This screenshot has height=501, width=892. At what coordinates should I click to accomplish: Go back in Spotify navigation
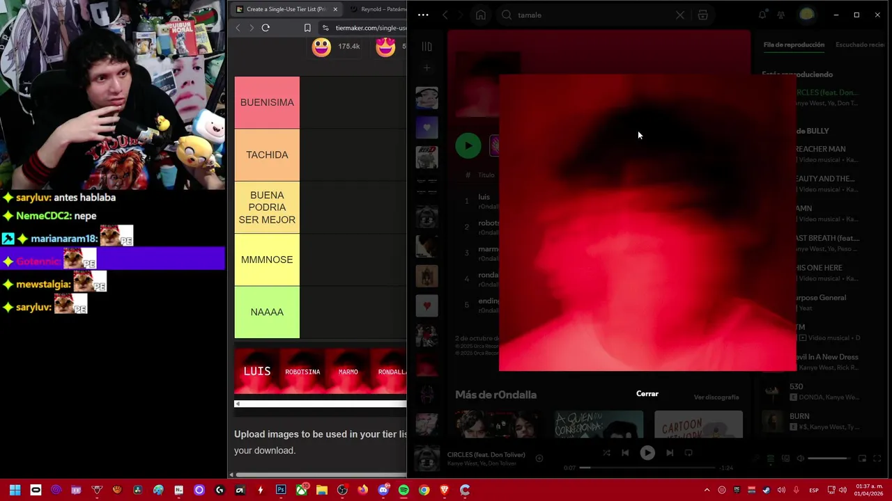pyautogui.click(x=445, y=15)
